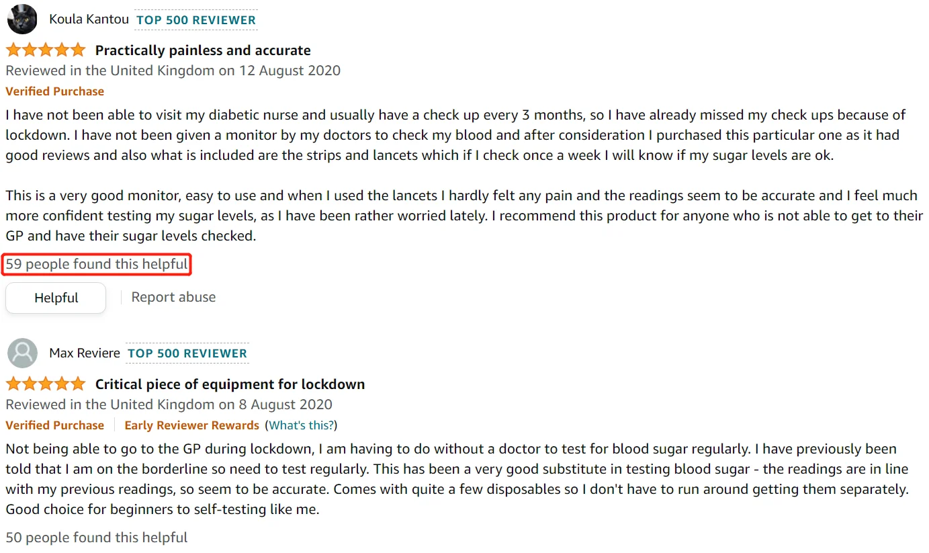The height and width of the screenshot is (553, 929).
Task: Click Max Reviere's TOP 500 REVIEWER badge
Action: click(187, 353)
